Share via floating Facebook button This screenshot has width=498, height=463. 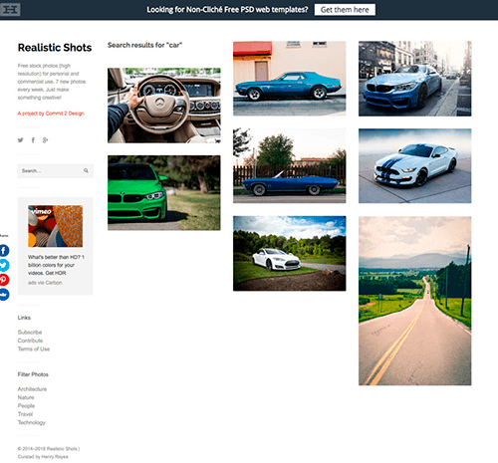(4, 251)
